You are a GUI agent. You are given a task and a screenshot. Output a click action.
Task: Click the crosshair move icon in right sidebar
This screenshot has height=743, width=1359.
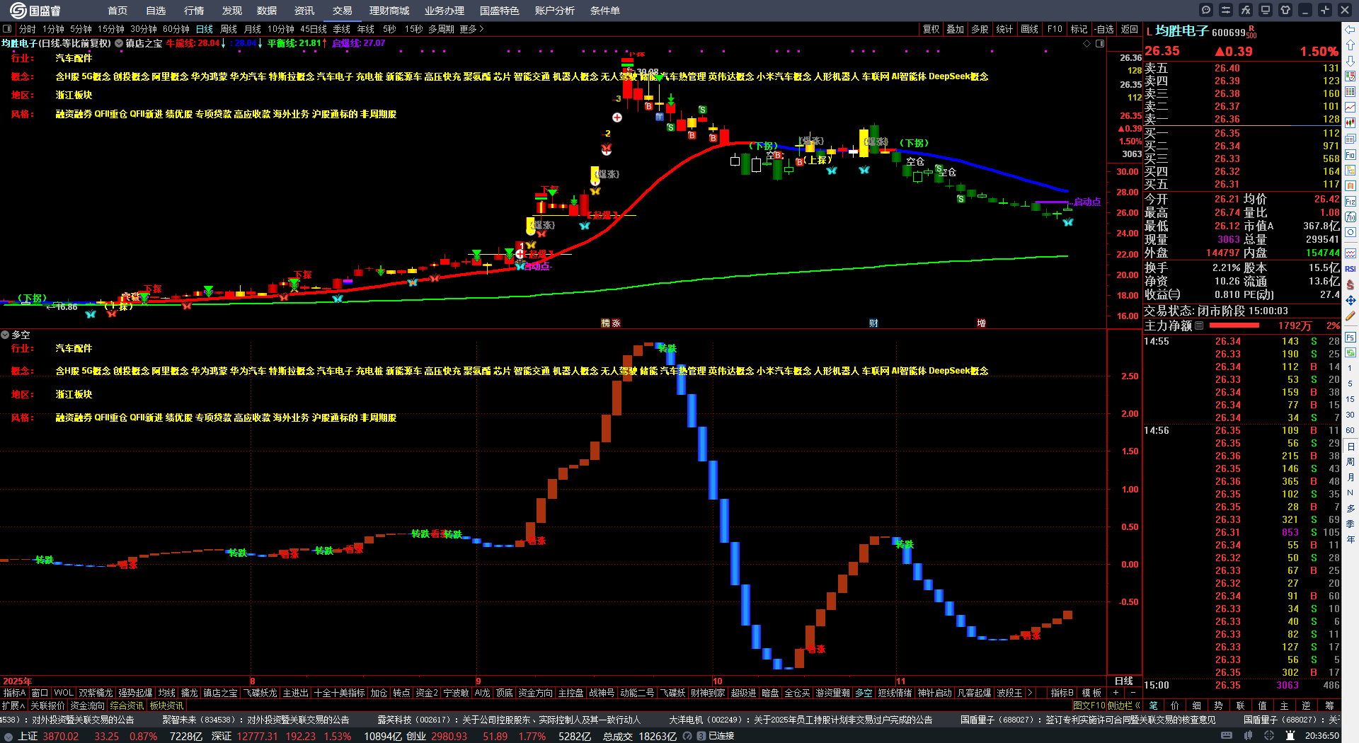point(1351,301)
